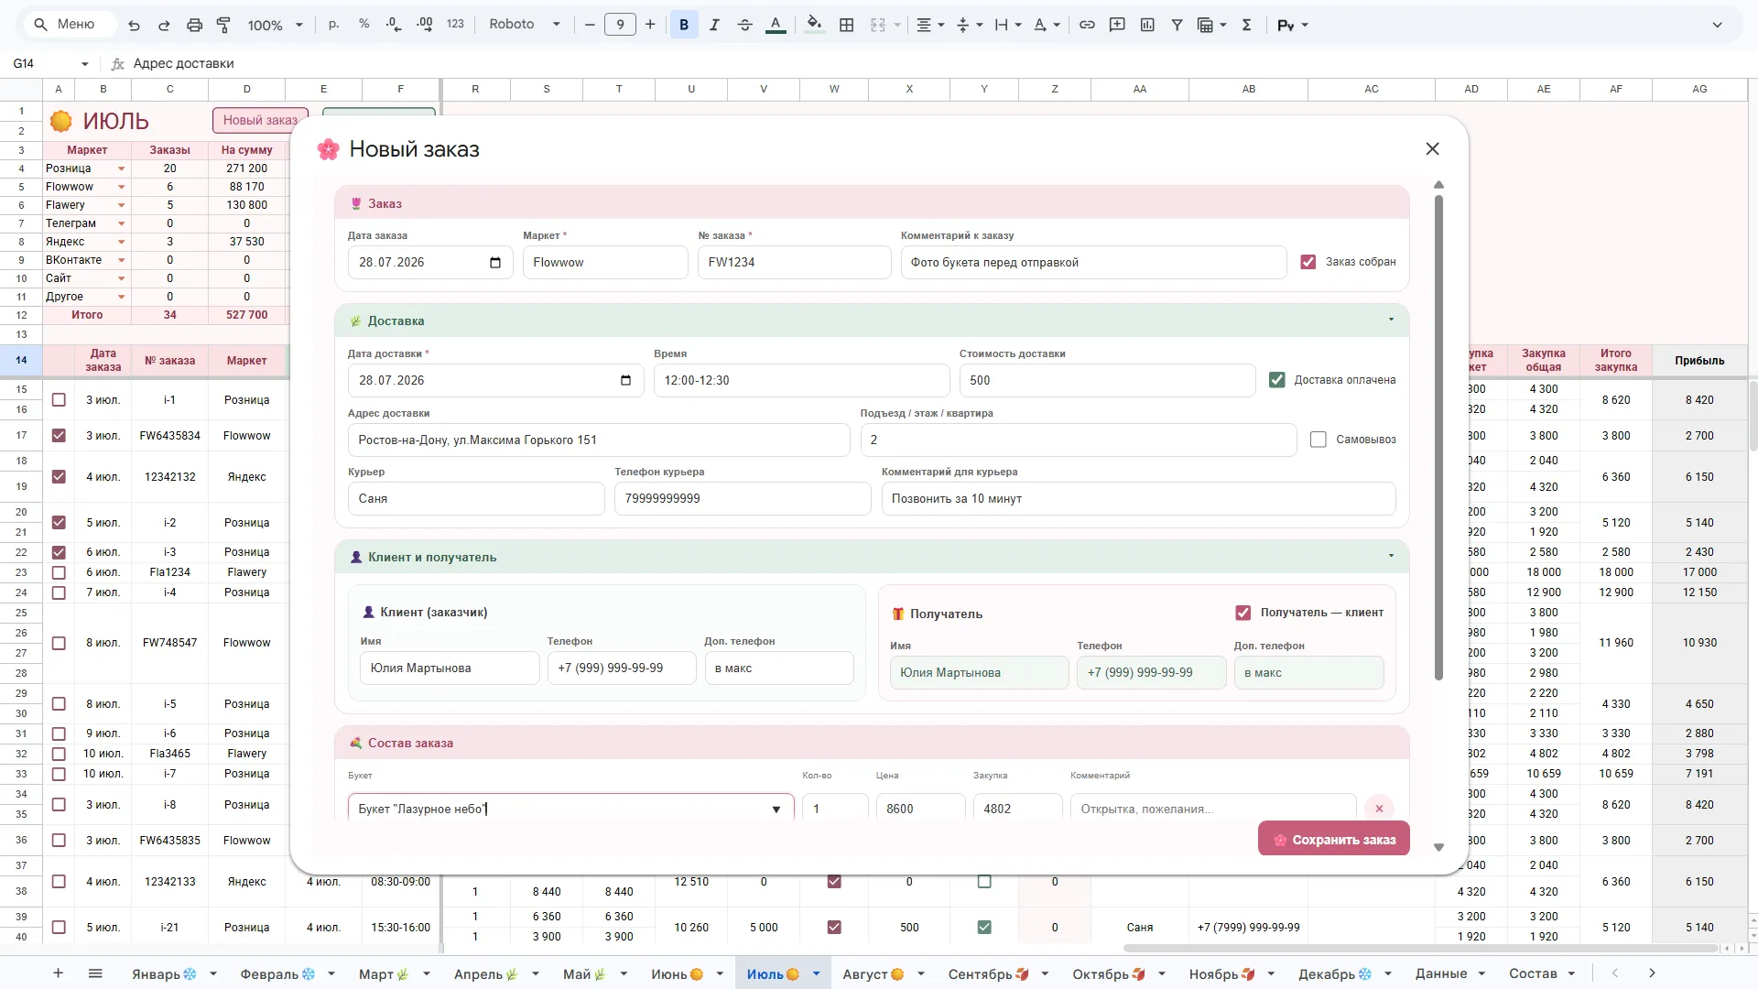1758x989 pixels.
Task: Open text color picker
Action: tap(776, 25)
